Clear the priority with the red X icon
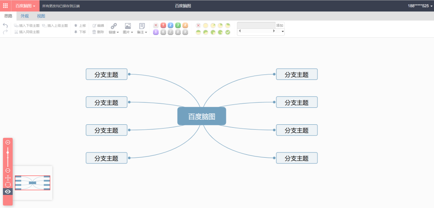Viewport: 434px width, 208px height. tap(156, 25)
